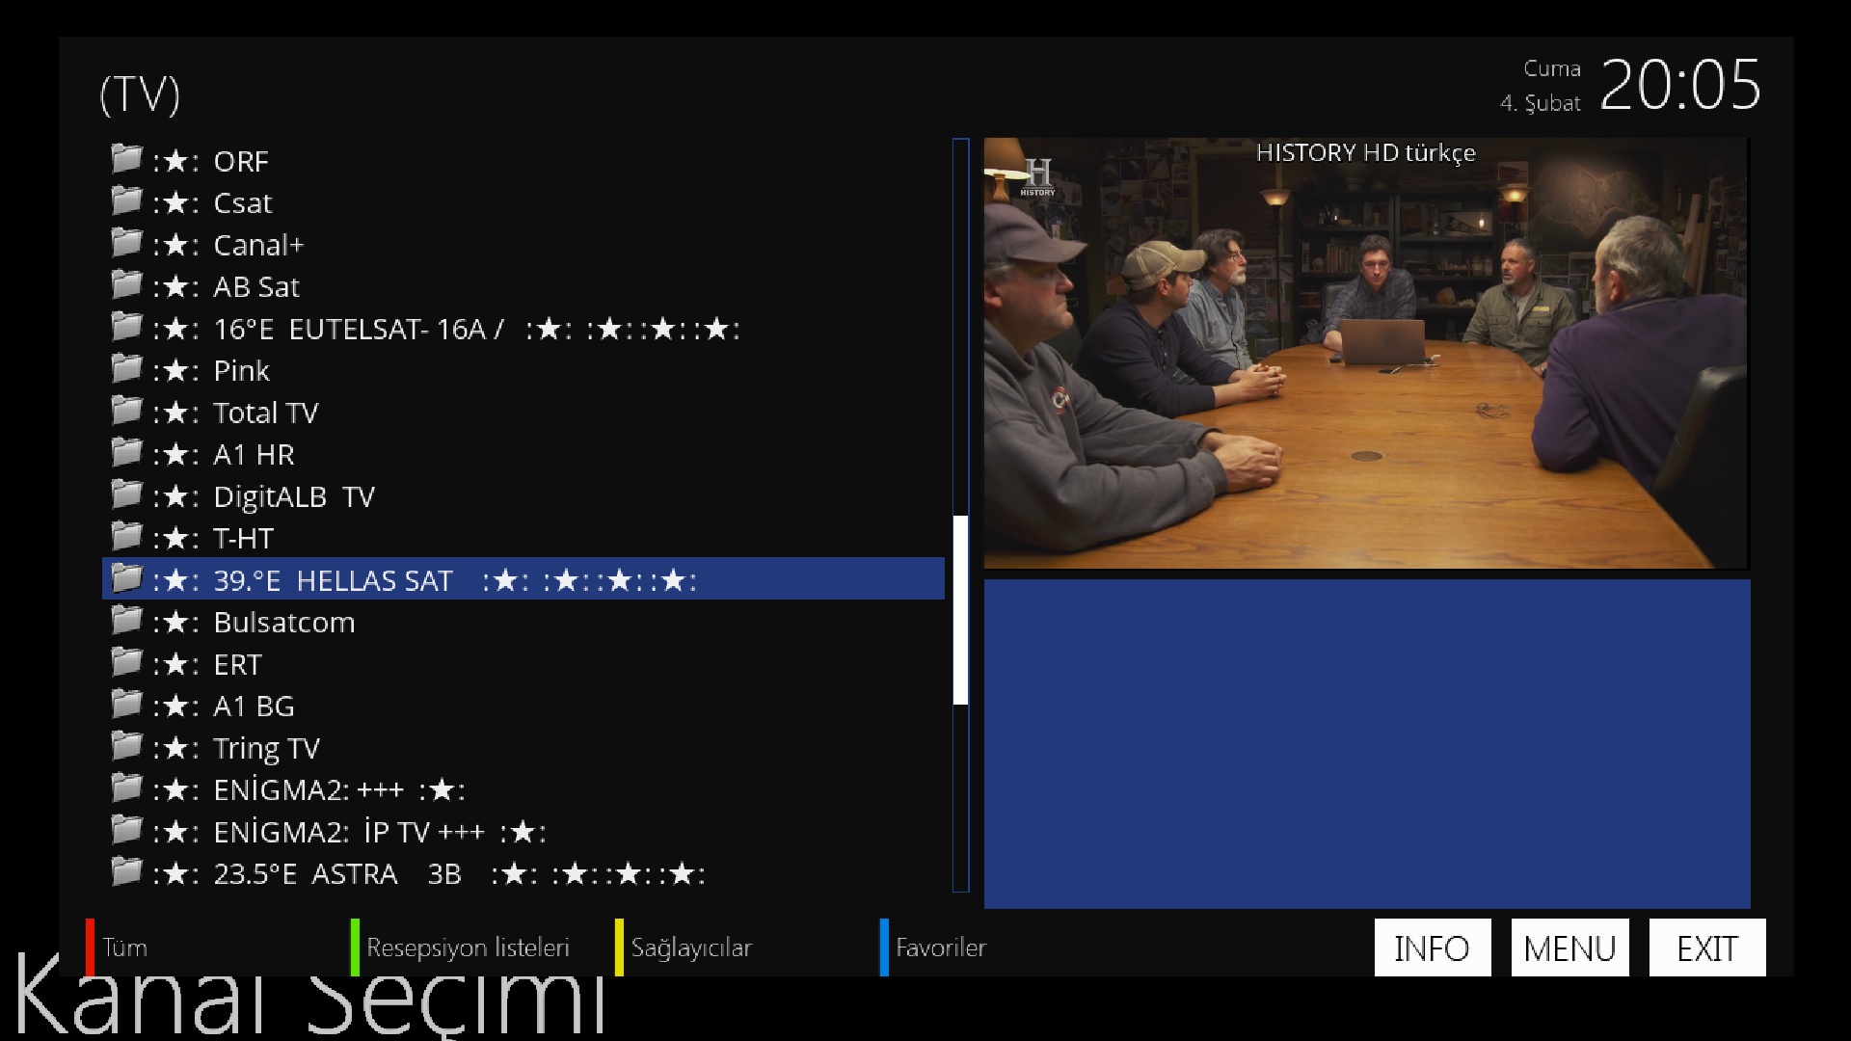Image resolution: width=1851 pixels, height=1041 pixels.
Task: Switch to Favoriler list
Action: tap(941, 948)
